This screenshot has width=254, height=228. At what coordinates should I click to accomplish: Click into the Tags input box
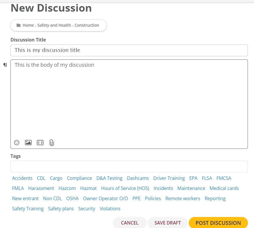click(129, 167)
